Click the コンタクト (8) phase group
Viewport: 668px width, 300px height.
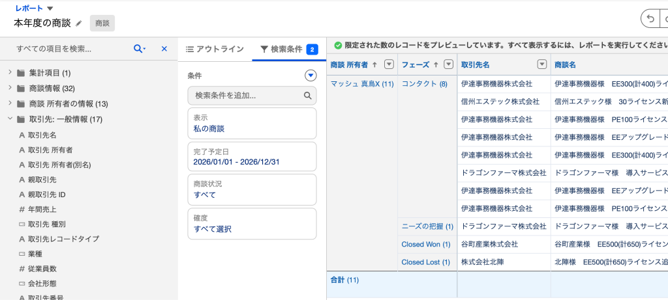[x=424, y=84]
